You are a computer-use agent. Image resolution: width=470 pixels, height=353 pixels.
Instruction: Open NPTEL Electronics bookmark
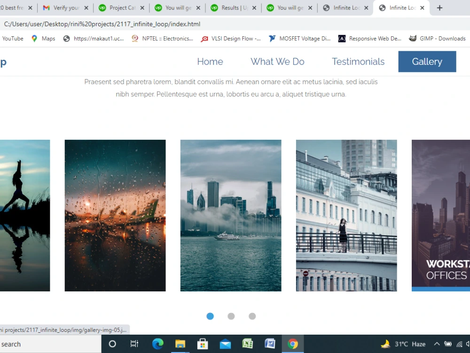[x=163, y=39]
